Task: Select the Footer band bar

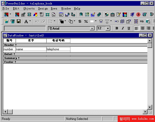Action: click(75, 62)
